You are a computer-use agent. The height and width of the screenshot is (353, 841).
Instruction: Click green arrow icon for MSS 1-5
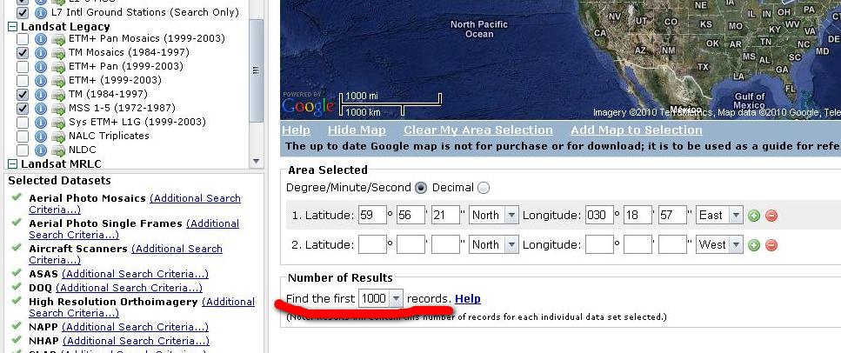pos(57,108)
